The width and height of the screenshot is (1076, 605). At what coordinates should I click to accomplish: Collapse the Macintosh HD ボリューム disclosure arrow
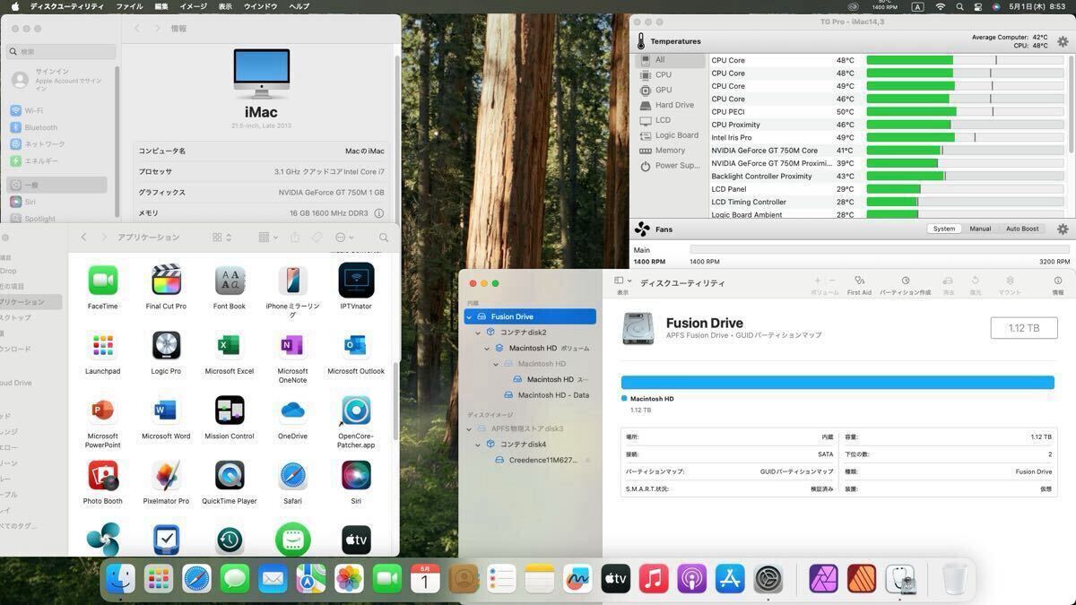point(487,348)
